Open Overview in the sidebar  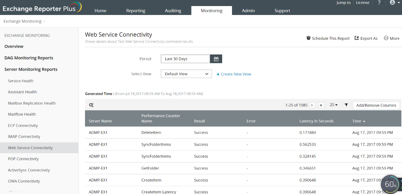[x=14, y=46]
